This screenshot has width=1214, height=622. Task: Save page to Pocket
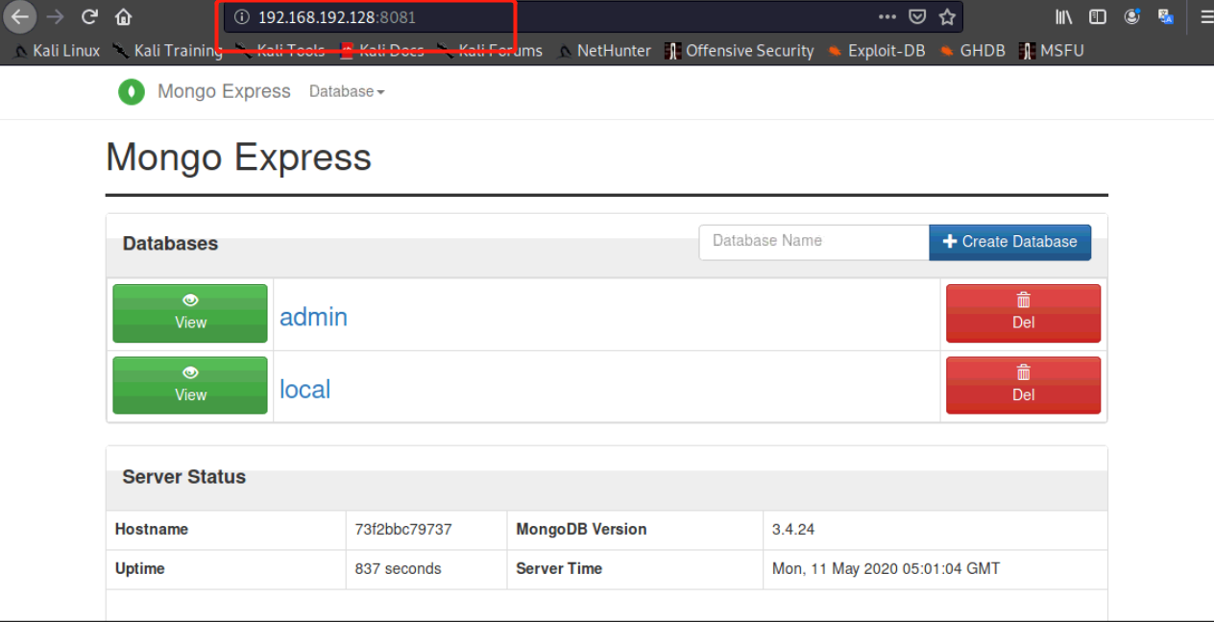pos(917,16)
